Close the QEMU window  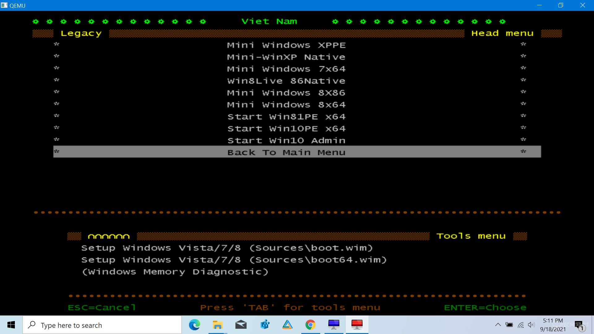tap(583, 5)
